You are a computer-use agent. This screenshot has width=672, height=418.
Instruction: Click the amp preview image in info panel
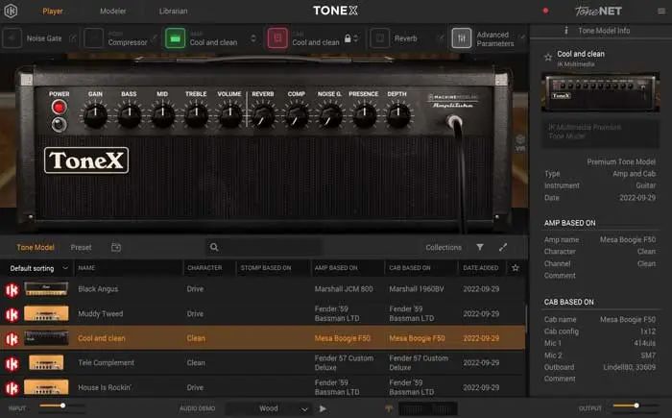coord(600,92)
